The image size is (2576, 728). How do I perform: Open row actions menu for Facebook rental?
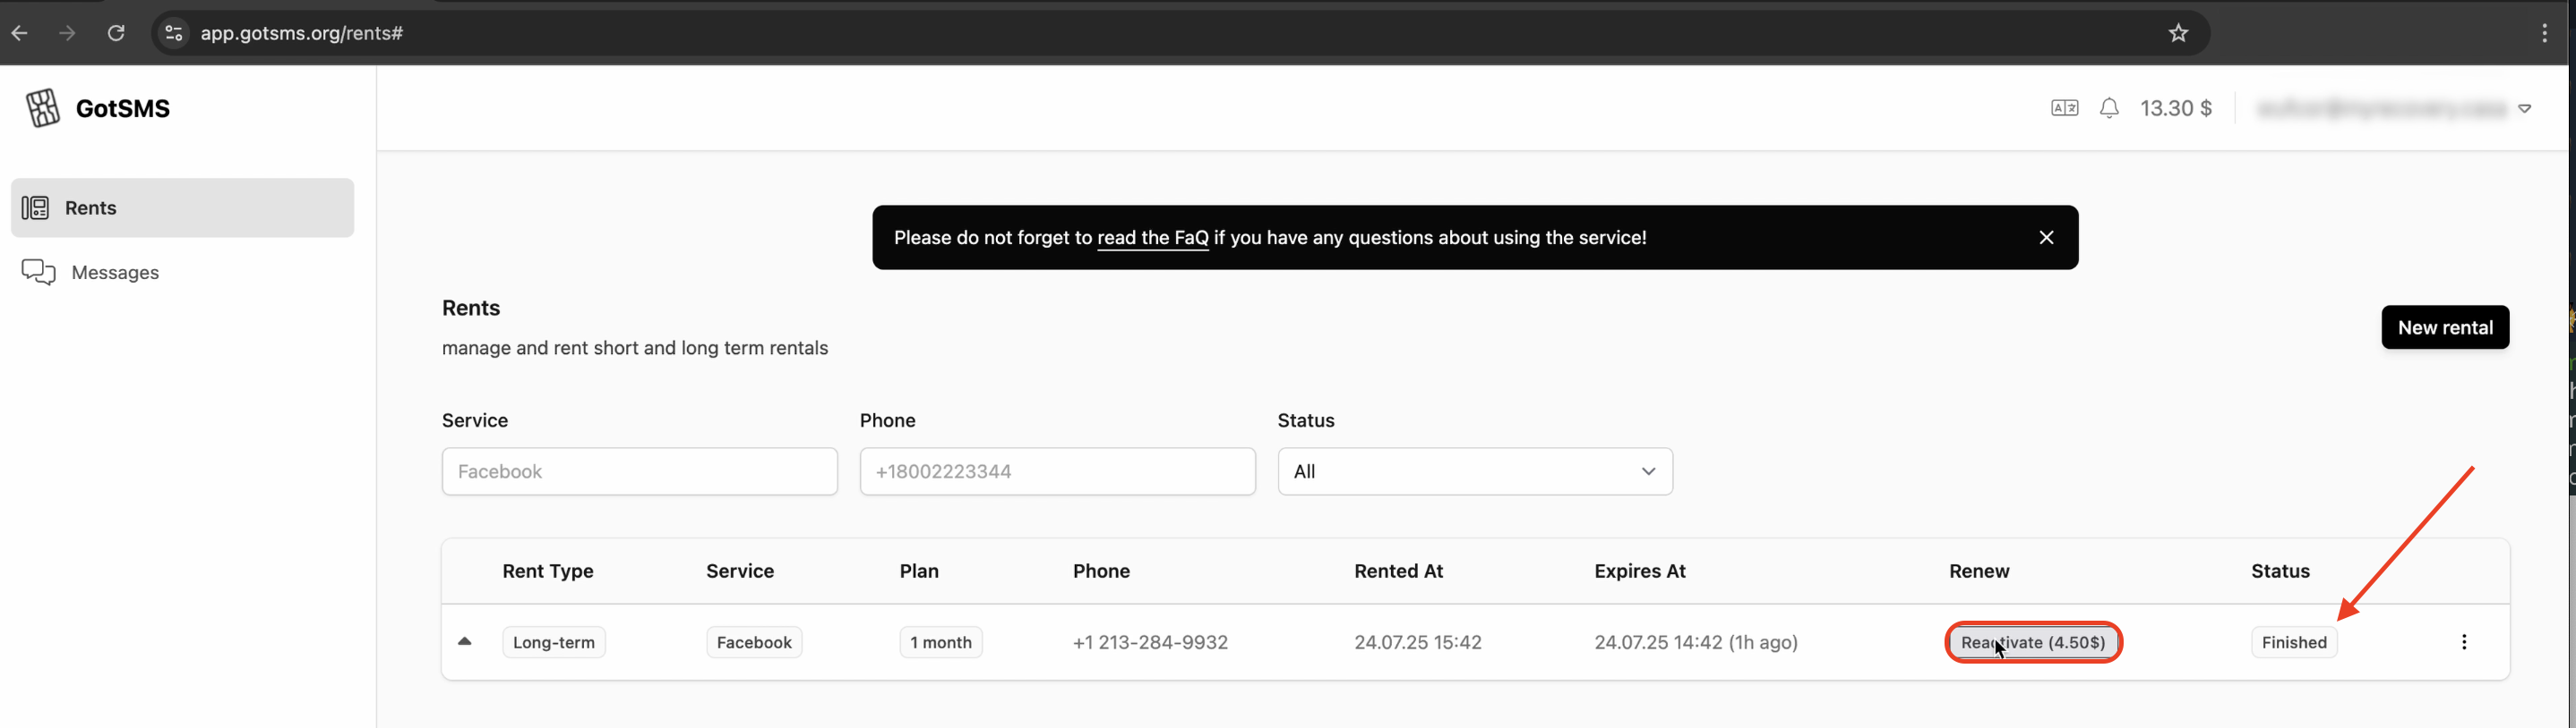(2464, 642)
